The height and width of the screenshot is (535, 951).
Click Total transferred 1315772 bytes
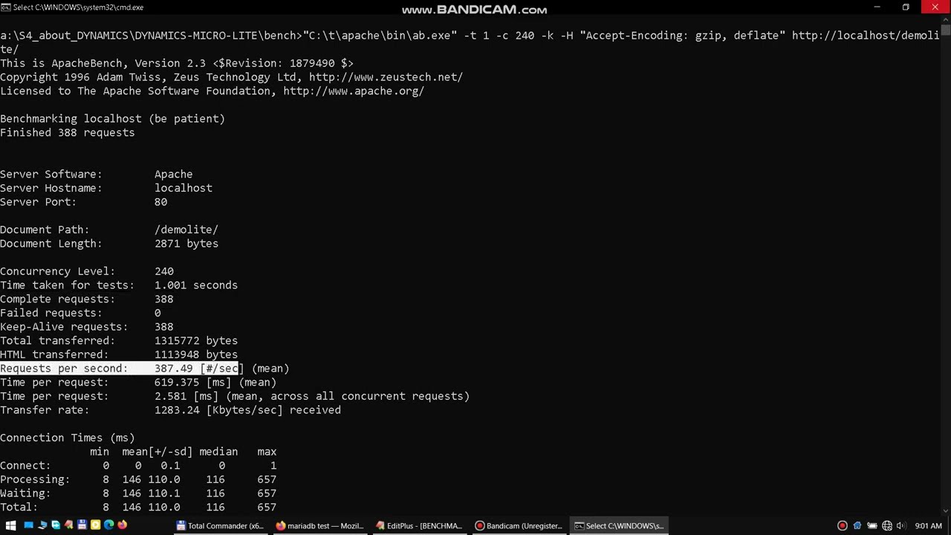[x=196, y=340]
